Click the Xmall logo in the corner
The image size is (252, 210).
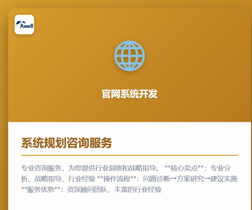pyautogui.click(x=24, y=25)
